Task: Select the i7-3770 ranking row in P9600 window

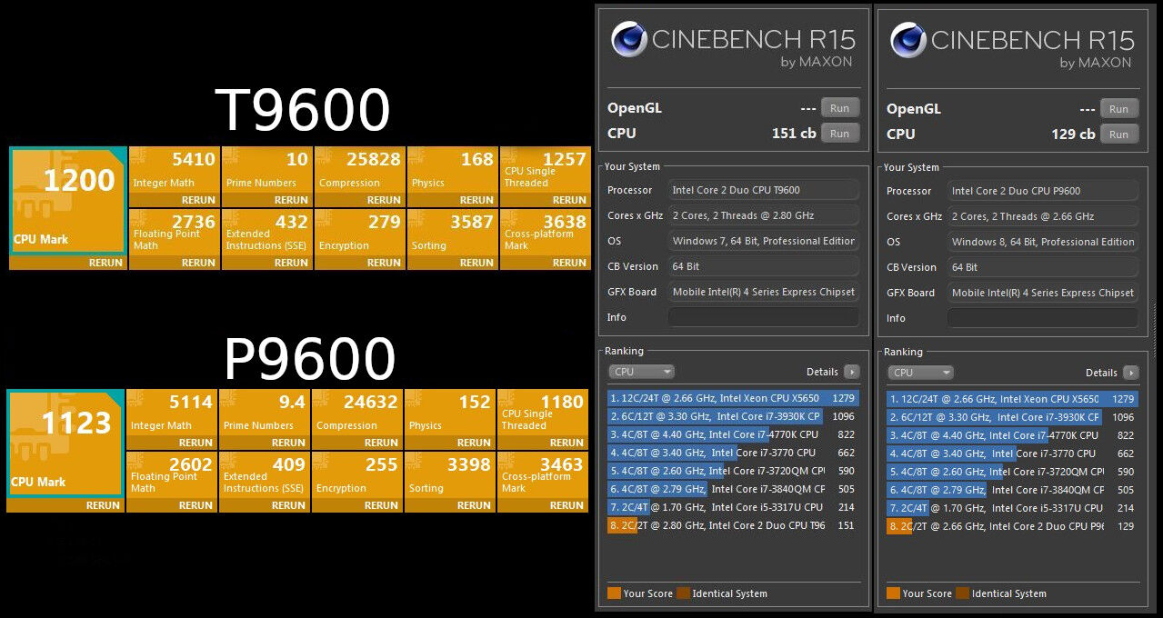Action: pyautogui.click(x=1012, y=454)
